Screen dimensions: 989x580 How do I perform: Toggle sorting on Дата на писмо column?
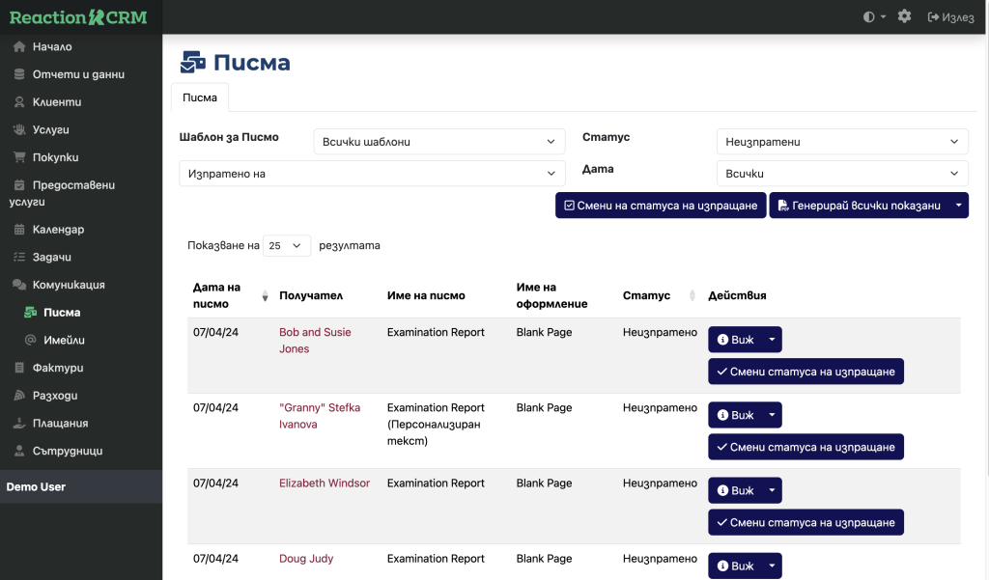pos(265,296)
